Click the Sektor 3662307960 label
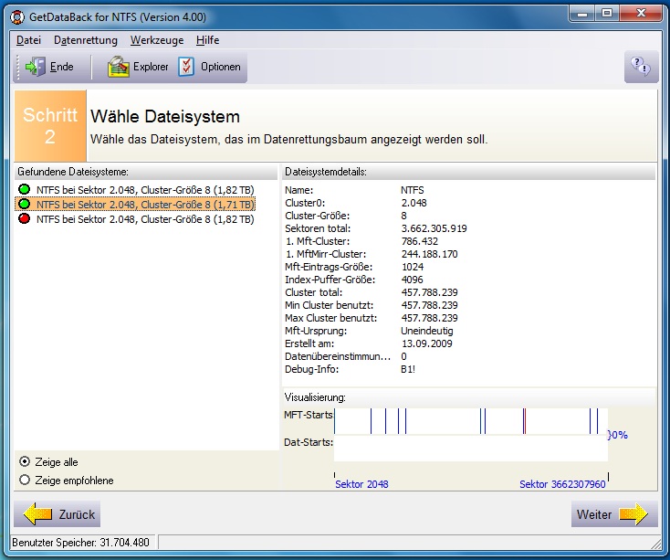Image resolution: width=670 pixels, height=560 pixels. tap(562, 484)
